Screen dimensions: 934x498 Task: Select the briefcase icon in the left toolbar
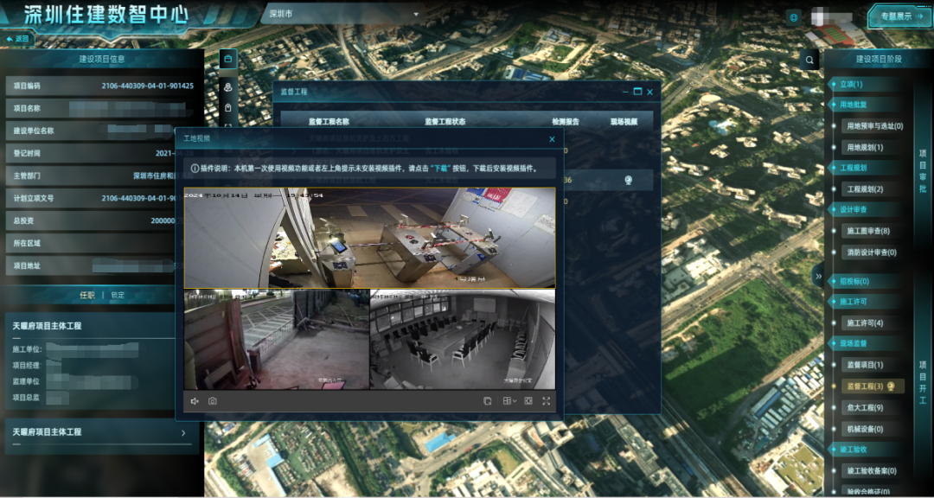click(228, 59)
